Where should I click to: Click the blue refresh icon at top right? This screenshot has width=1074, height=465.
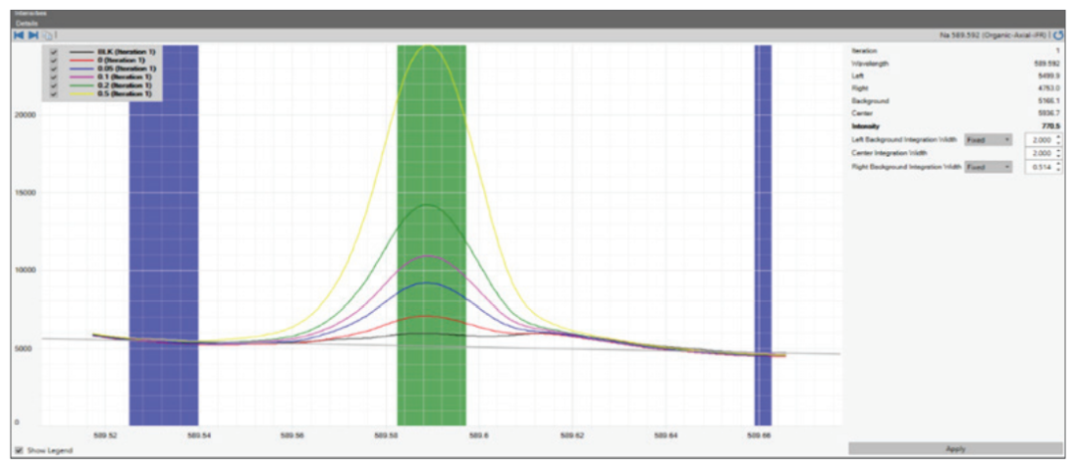point(1058,35)
